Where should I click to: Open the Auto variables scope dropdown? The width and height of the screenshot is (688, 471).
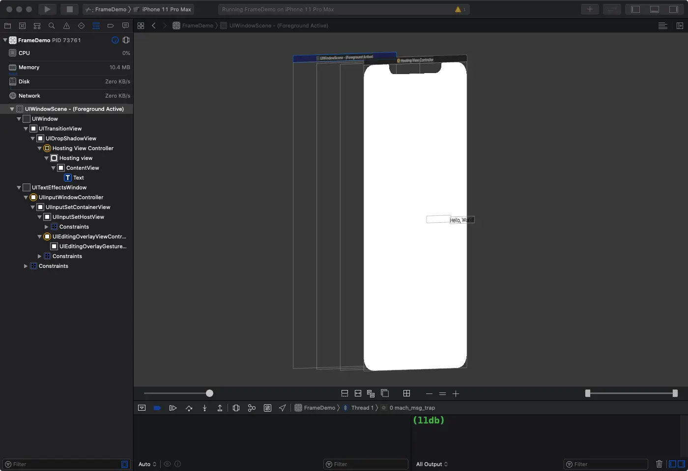coord(147,464)
